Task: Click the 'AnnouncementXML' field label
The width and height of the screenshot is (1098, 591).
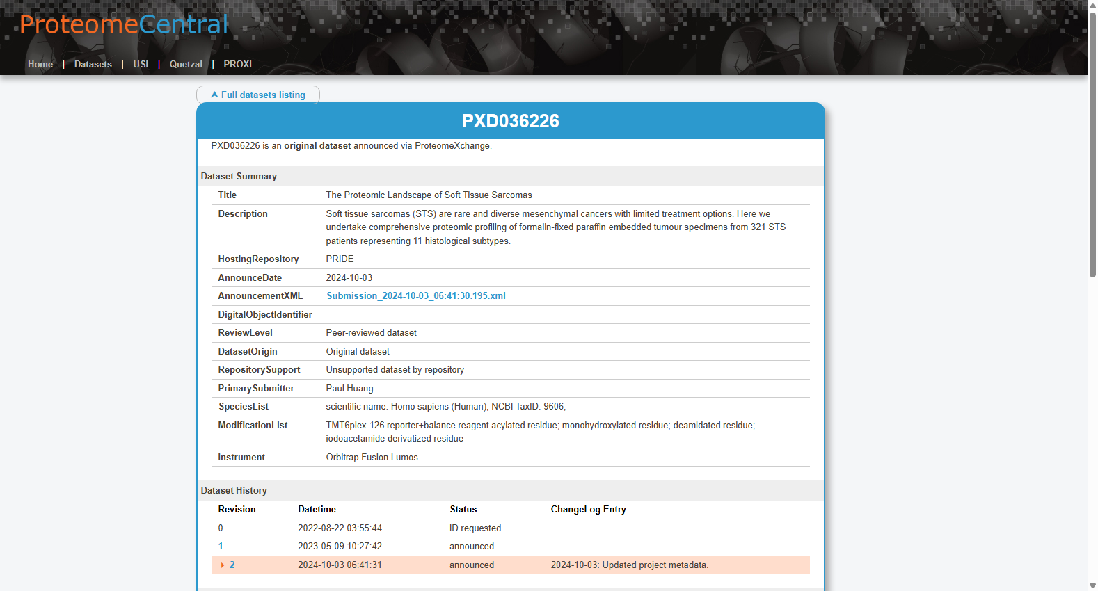Action: tap(260, 295)
